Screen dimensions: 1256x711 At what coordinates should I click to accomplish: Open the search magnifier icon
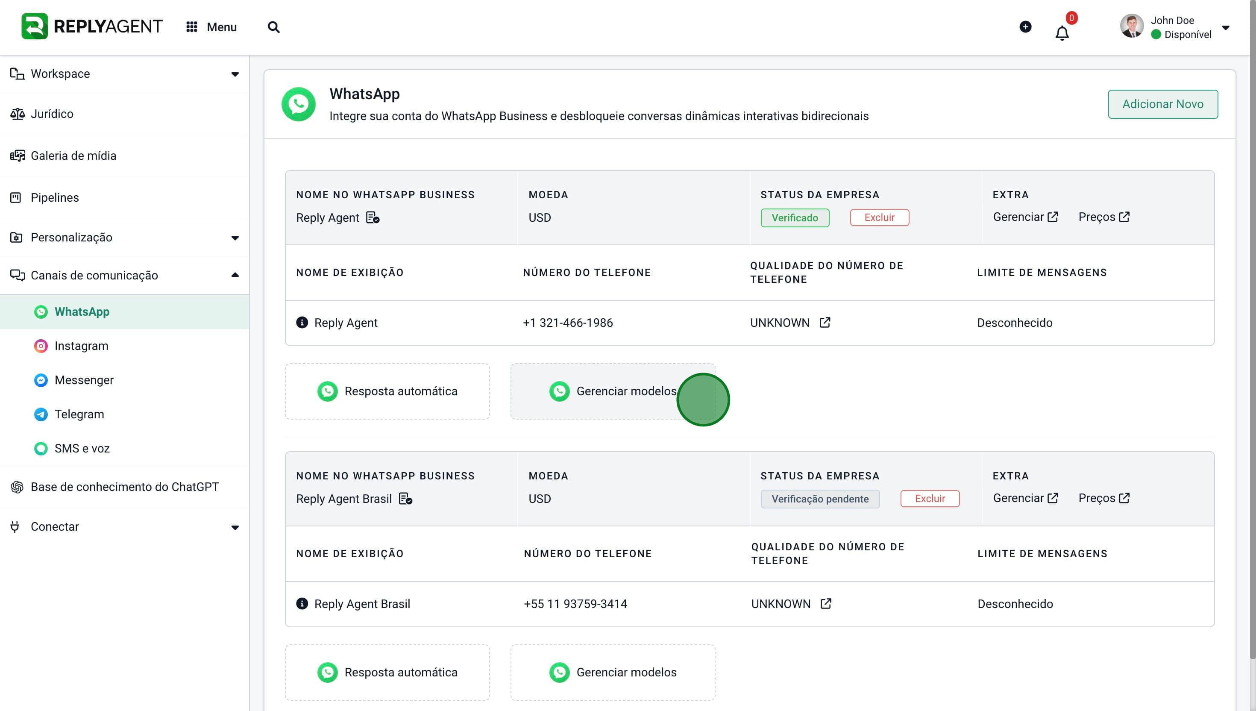pyautogui.click(x=274, y=27)
